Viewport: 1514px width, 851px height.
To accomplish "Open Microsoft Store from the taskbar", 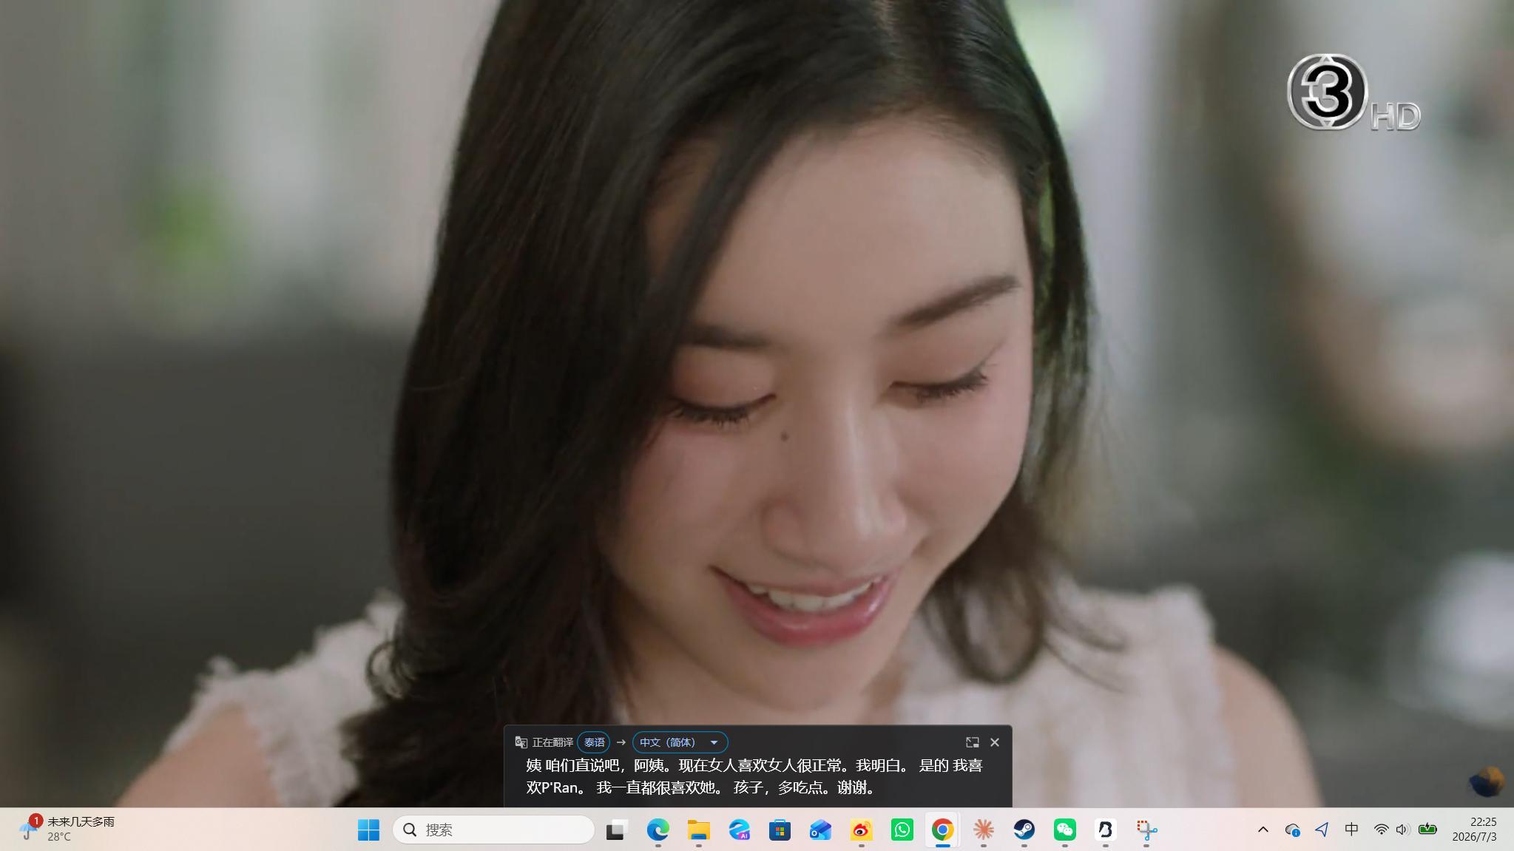I will pos(780,830).
